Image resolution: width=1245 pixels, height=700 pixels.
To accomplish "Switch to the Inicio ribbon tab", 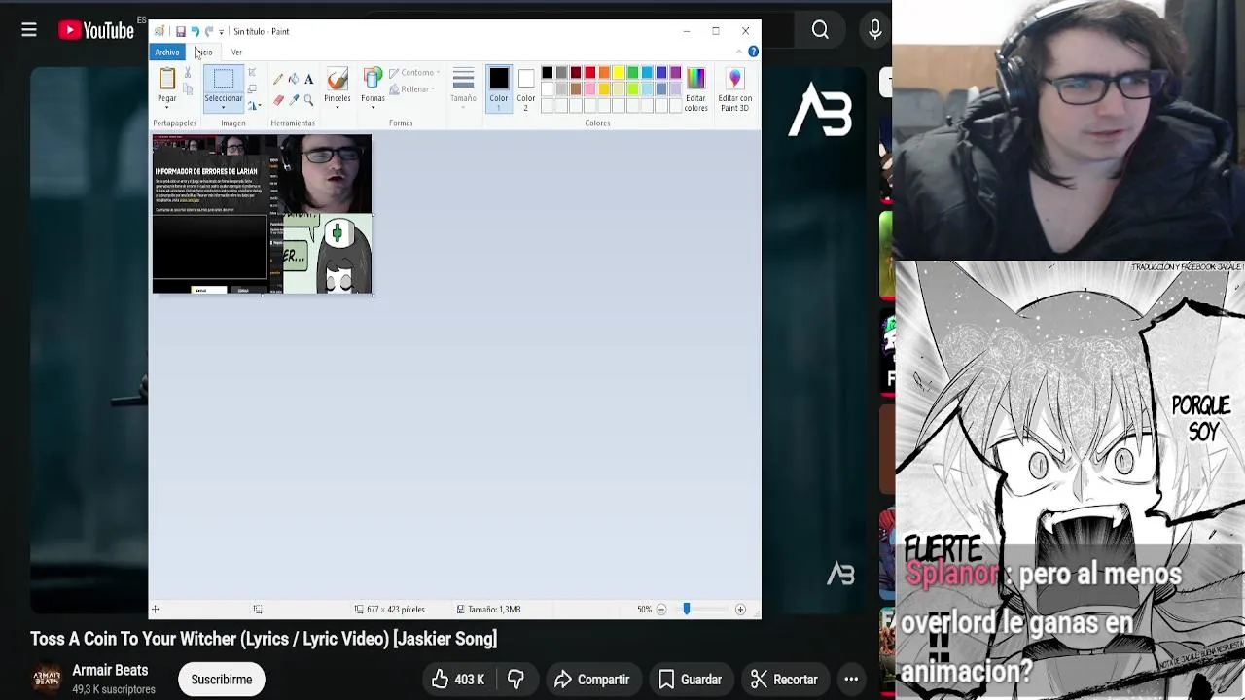I will 203,52.
